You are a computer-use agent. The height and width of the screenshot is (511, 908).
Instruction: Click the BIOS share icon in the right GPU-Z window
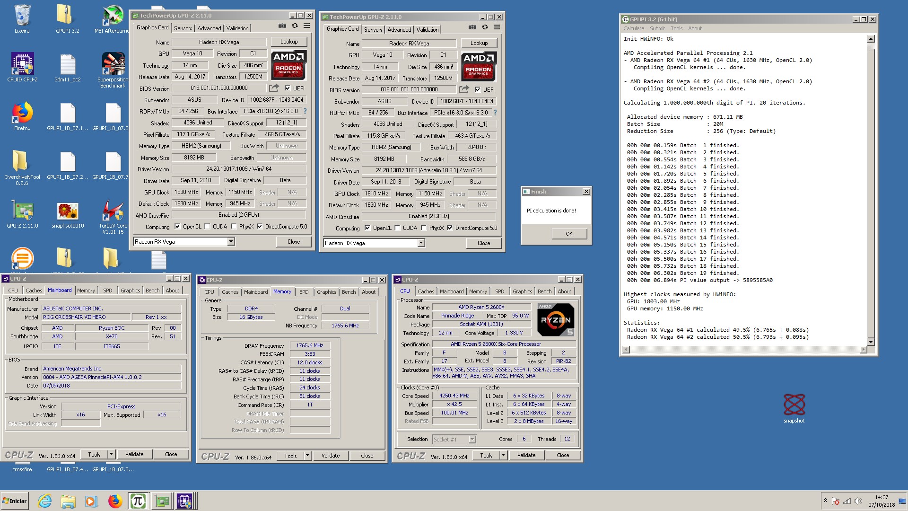[464, 89]
